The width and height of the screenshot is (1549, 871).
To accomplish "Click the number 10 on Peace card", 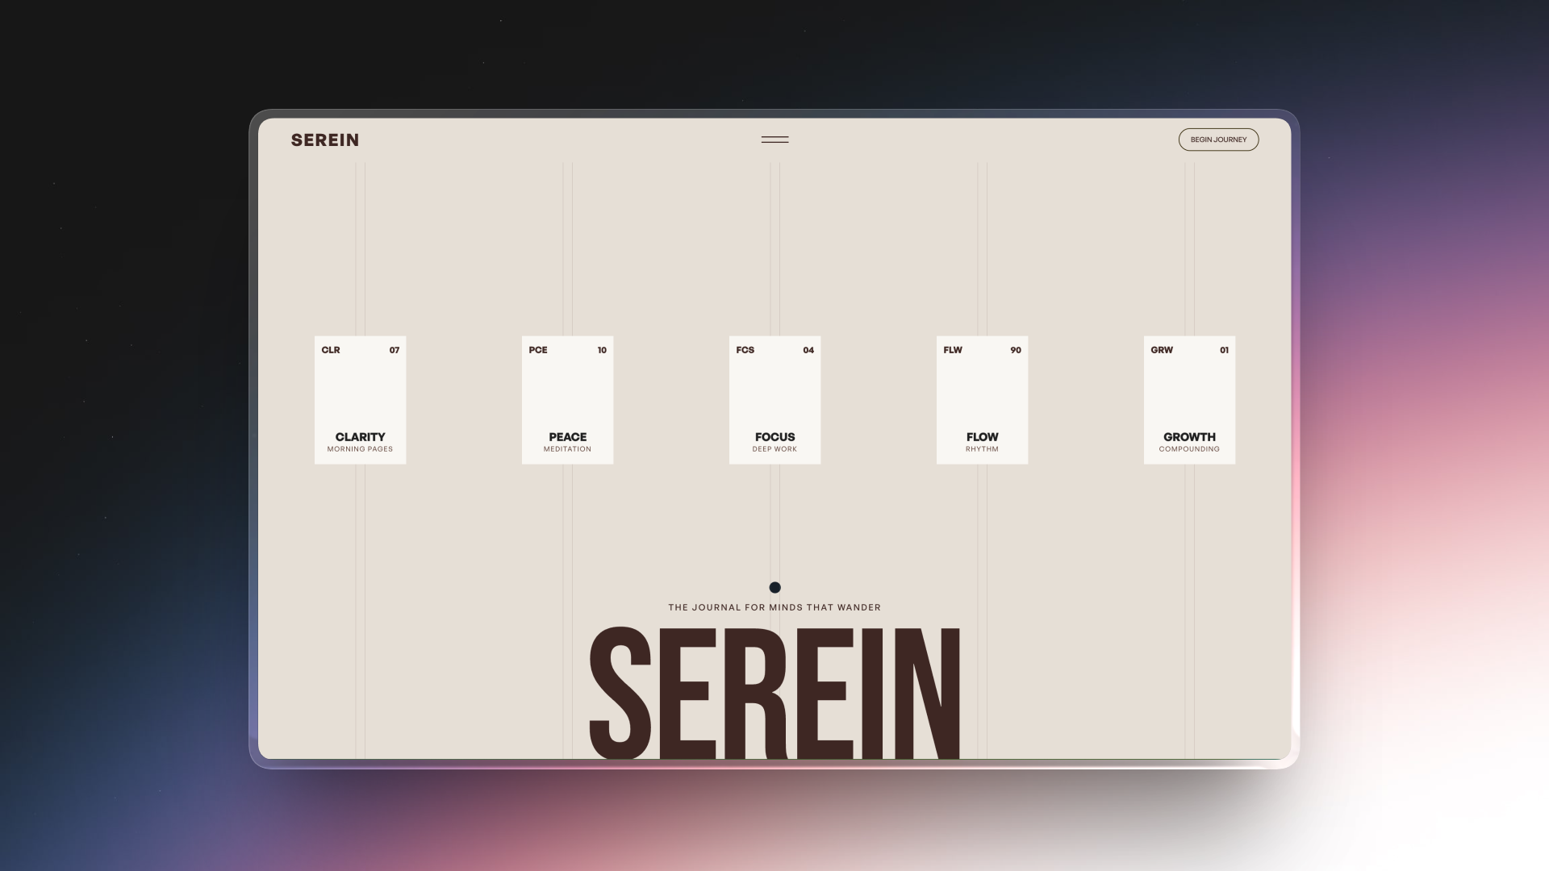I will pos(602,350).
